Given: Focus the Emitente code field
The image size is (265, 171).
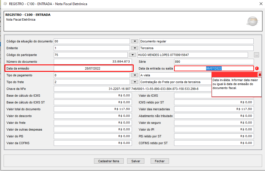Looking at the screenshot, I should click(x=92, y=48).
